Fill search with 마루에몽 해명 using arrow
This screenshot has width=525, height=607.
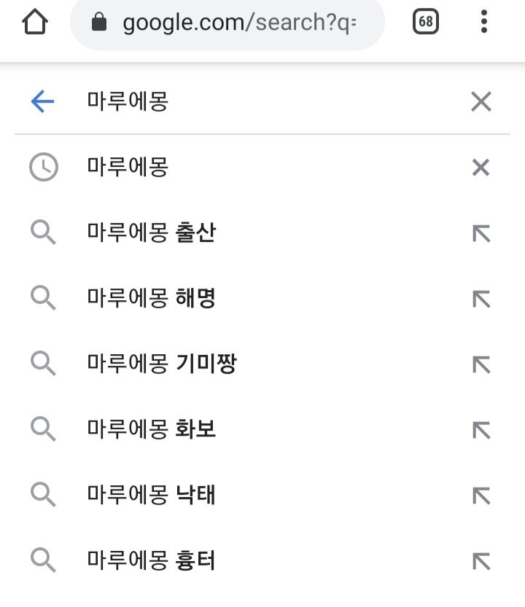[481, 299]
